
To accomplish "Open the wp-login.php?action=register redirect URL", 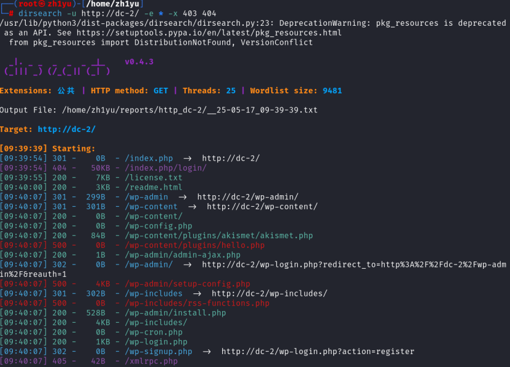I will 317,352.
